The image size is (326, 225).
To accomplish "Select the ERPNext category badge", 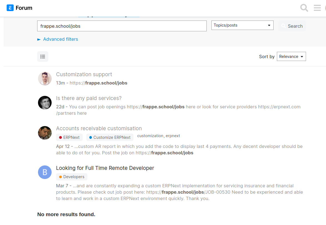I will pos(69,137).
